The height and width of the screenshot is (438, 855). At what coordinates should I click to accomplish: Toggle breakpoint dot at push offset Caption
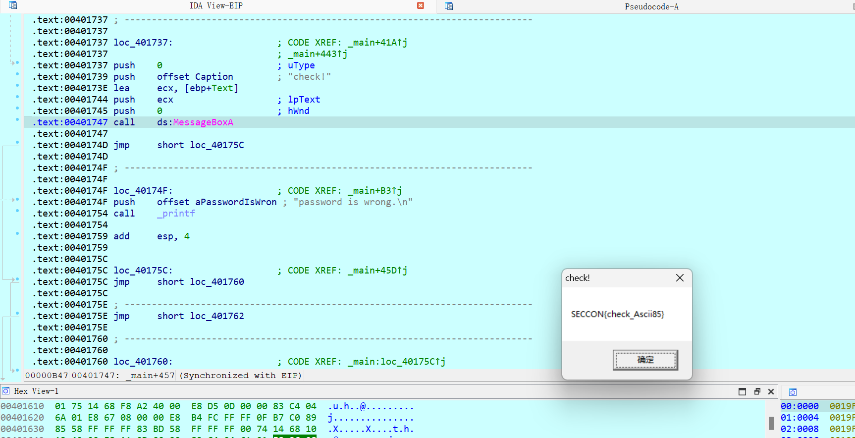click(17, 74)
